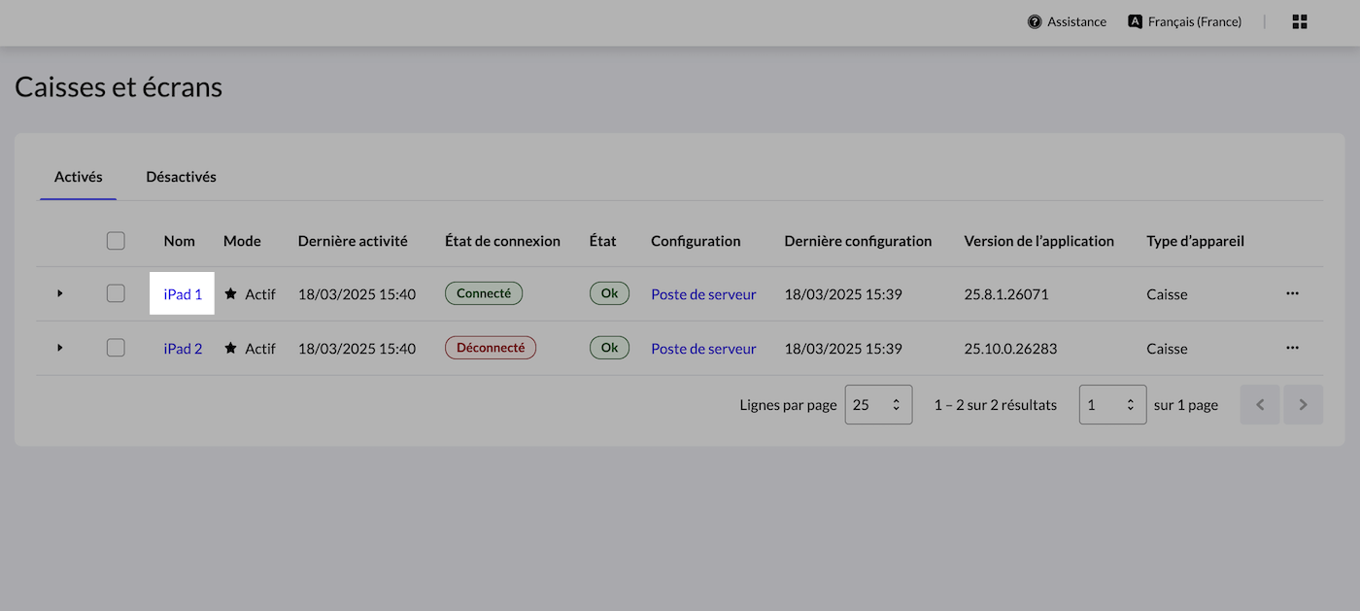The image size is (1360, 611).
Task: Open Poste de serveur configuration for iPad 2
Action: point(703,349)
